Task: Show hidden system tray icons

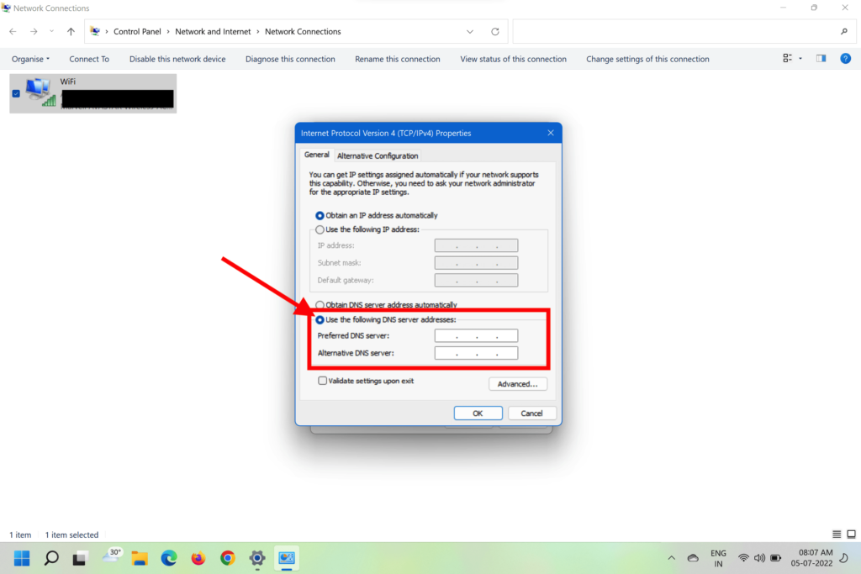Action: 672,558
